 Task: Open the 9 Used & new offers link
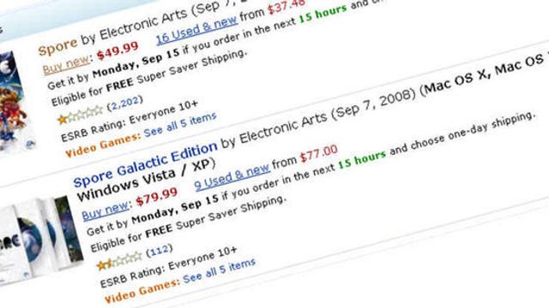pyautogui.click(x=232, y=176)
